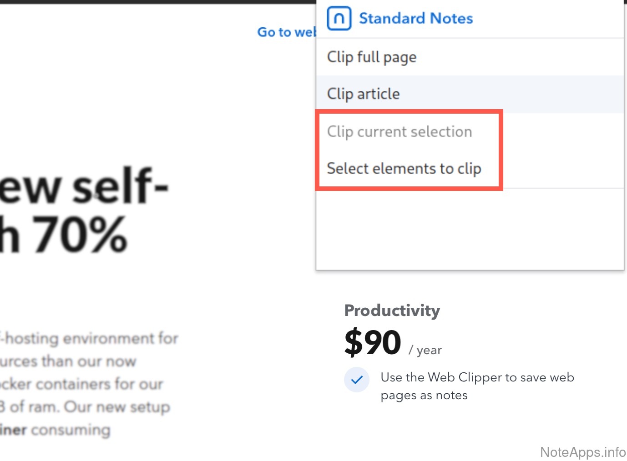Viewport: 627px width, 461px height.
Task: Click the Productivity plan heading
Action: 392,311
